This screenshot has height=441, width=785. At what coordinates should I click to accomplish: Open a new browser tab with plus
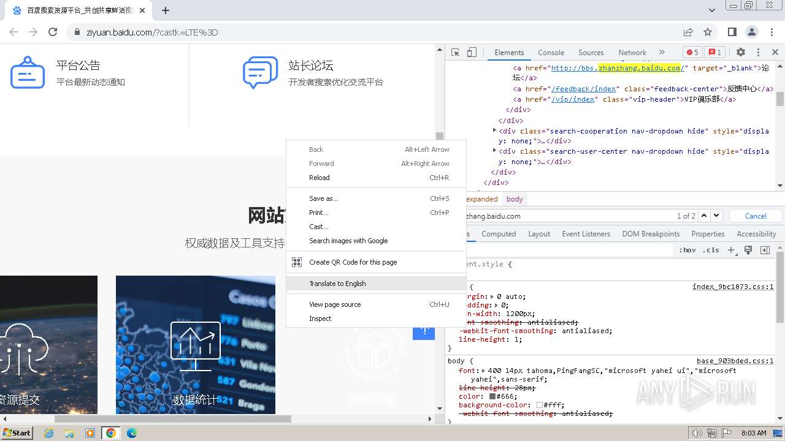166,10
